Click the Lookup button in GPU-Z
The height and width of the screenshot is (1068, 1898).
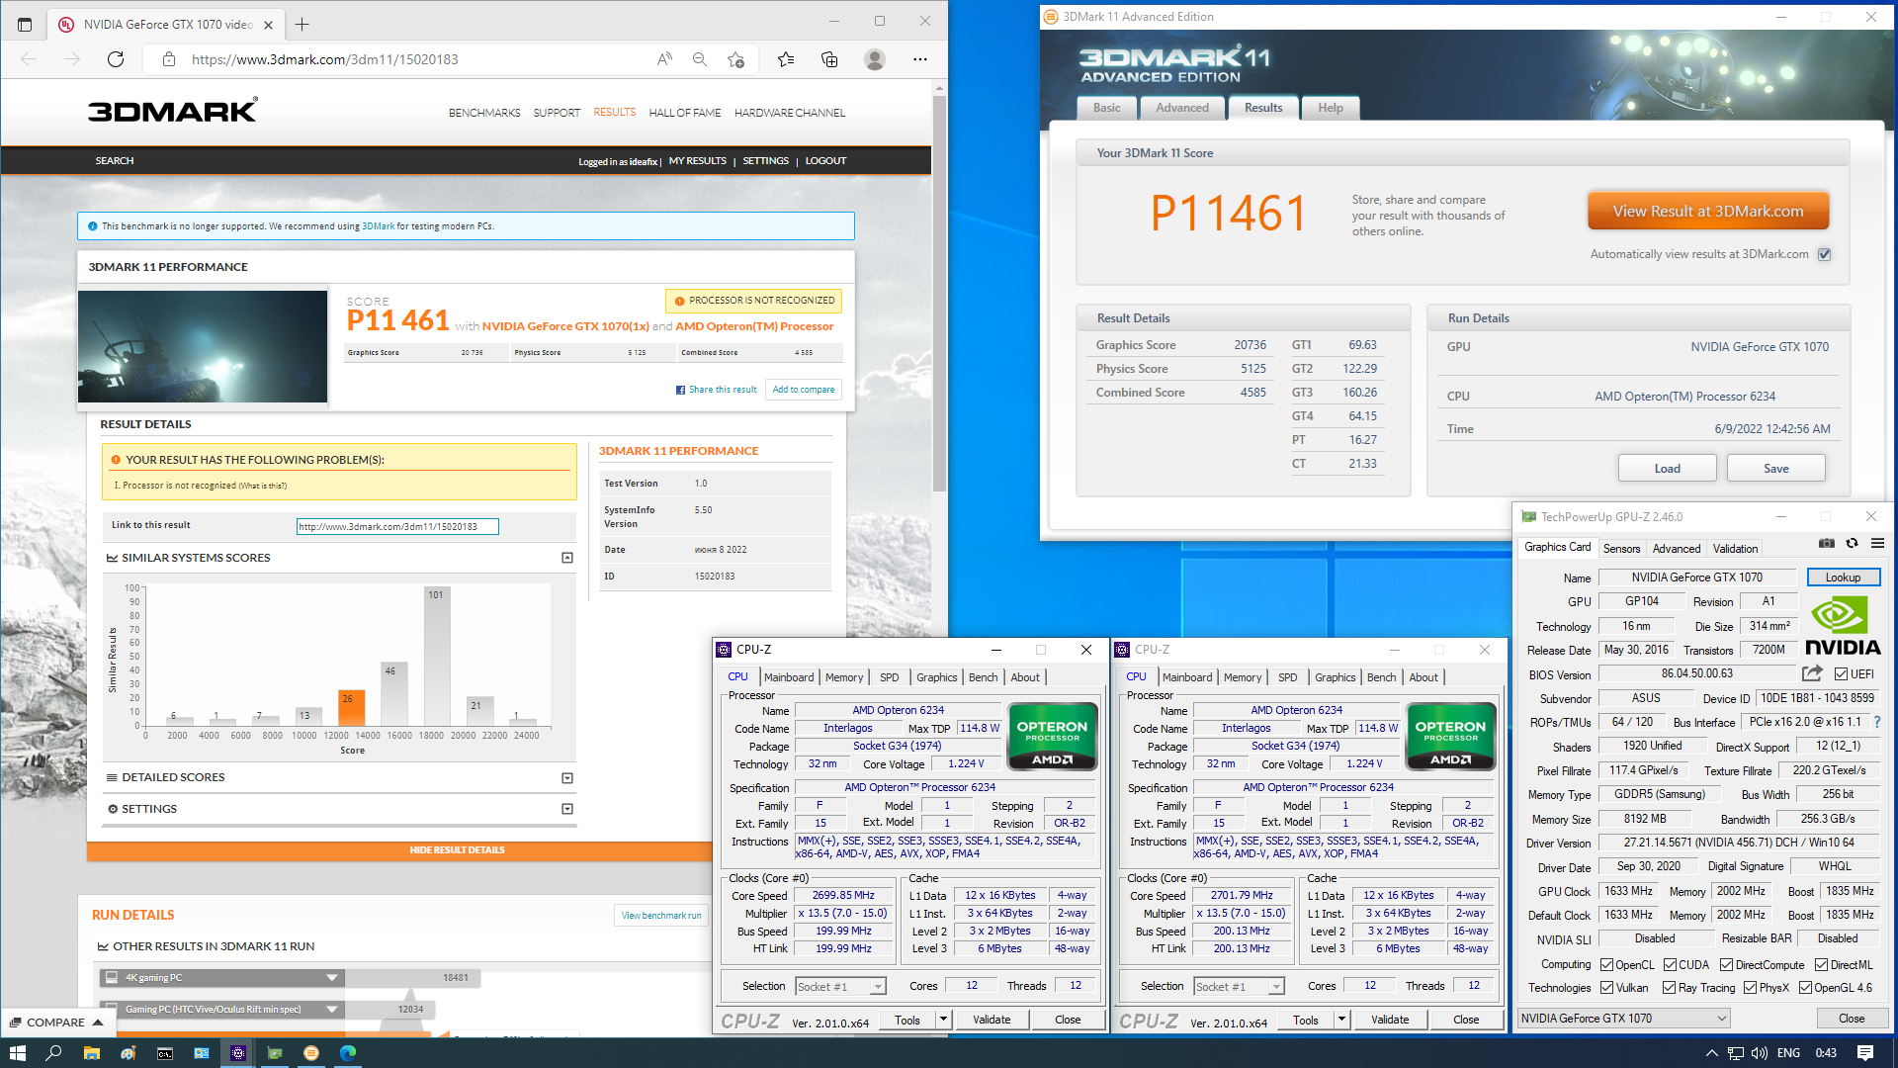1843,578
